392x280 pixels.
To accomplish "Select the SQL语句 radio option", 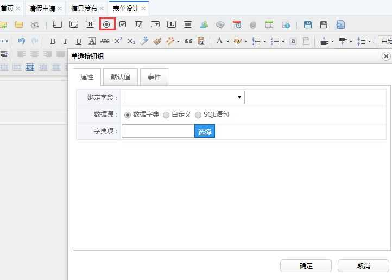I will pyautogui.click(x=198, y=115).
